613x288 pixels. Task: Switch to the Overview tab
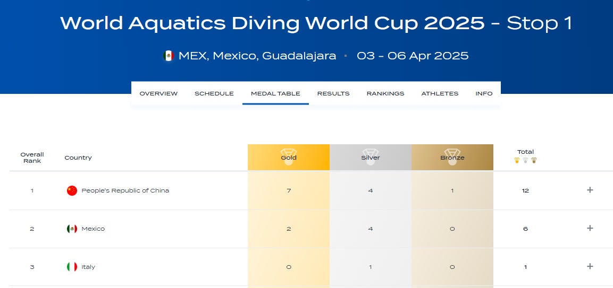point(158,93)
